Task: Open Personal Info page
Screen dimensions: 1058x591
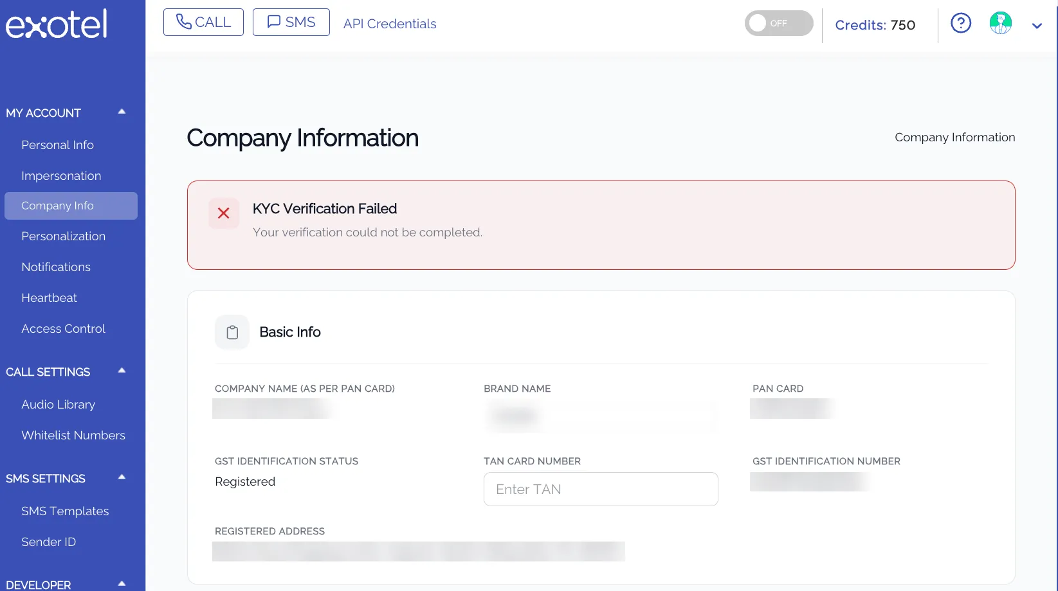Action: pos(57,145)
